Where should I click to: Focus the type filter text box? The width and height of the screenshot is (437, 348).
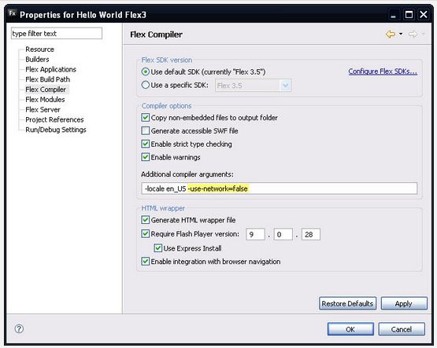coord(57,33)
